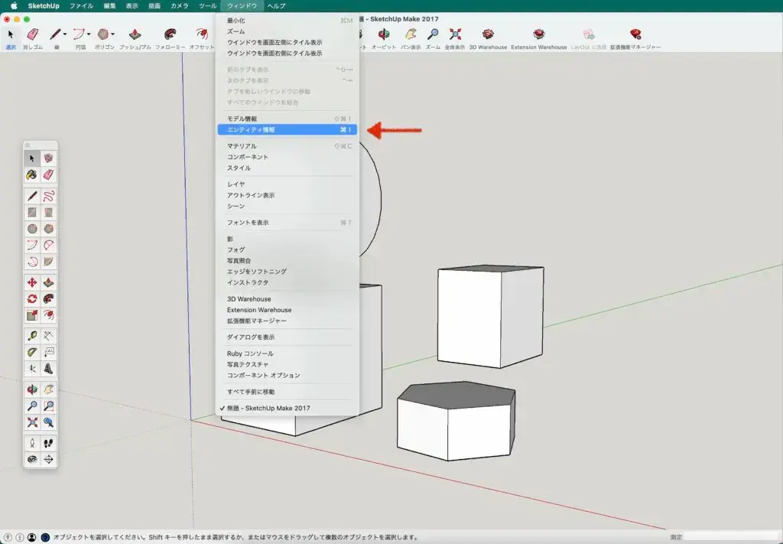Open the ヘルプ menu in menu bar
This screenshot has height=544, width=783.
tap(275, 6)
